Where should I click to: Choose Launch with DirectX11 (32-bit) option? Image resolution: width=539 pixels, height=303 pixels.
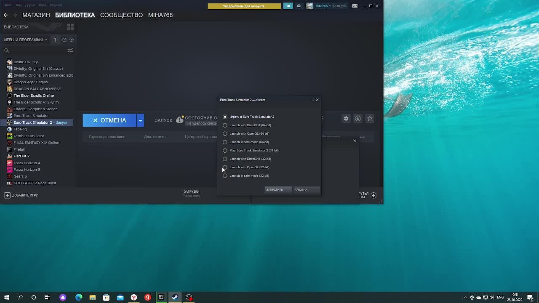247,159
